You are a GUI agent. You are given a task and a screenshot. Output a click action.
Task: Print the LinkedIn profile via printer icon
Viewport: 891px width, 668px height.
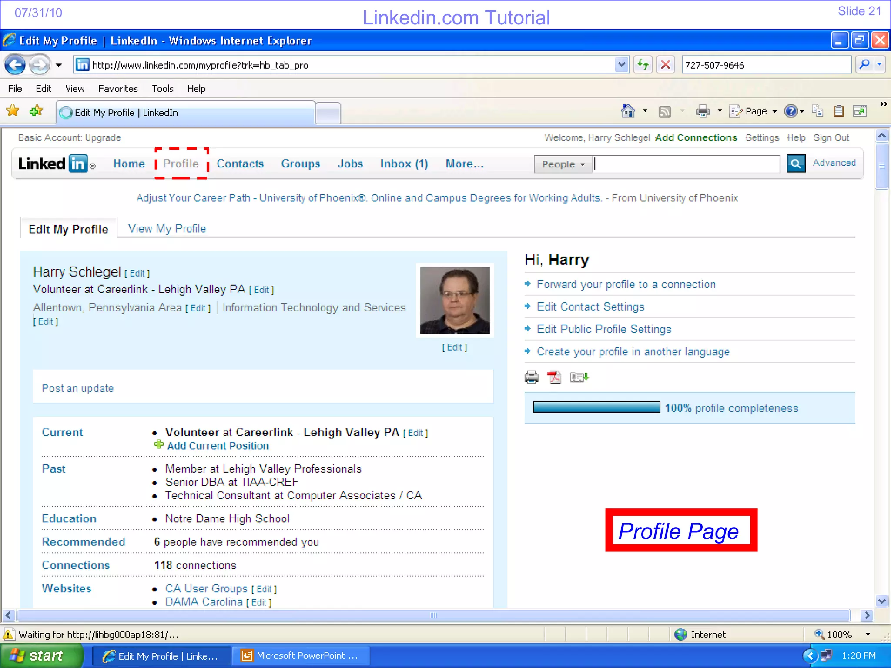tap(531, 377)
